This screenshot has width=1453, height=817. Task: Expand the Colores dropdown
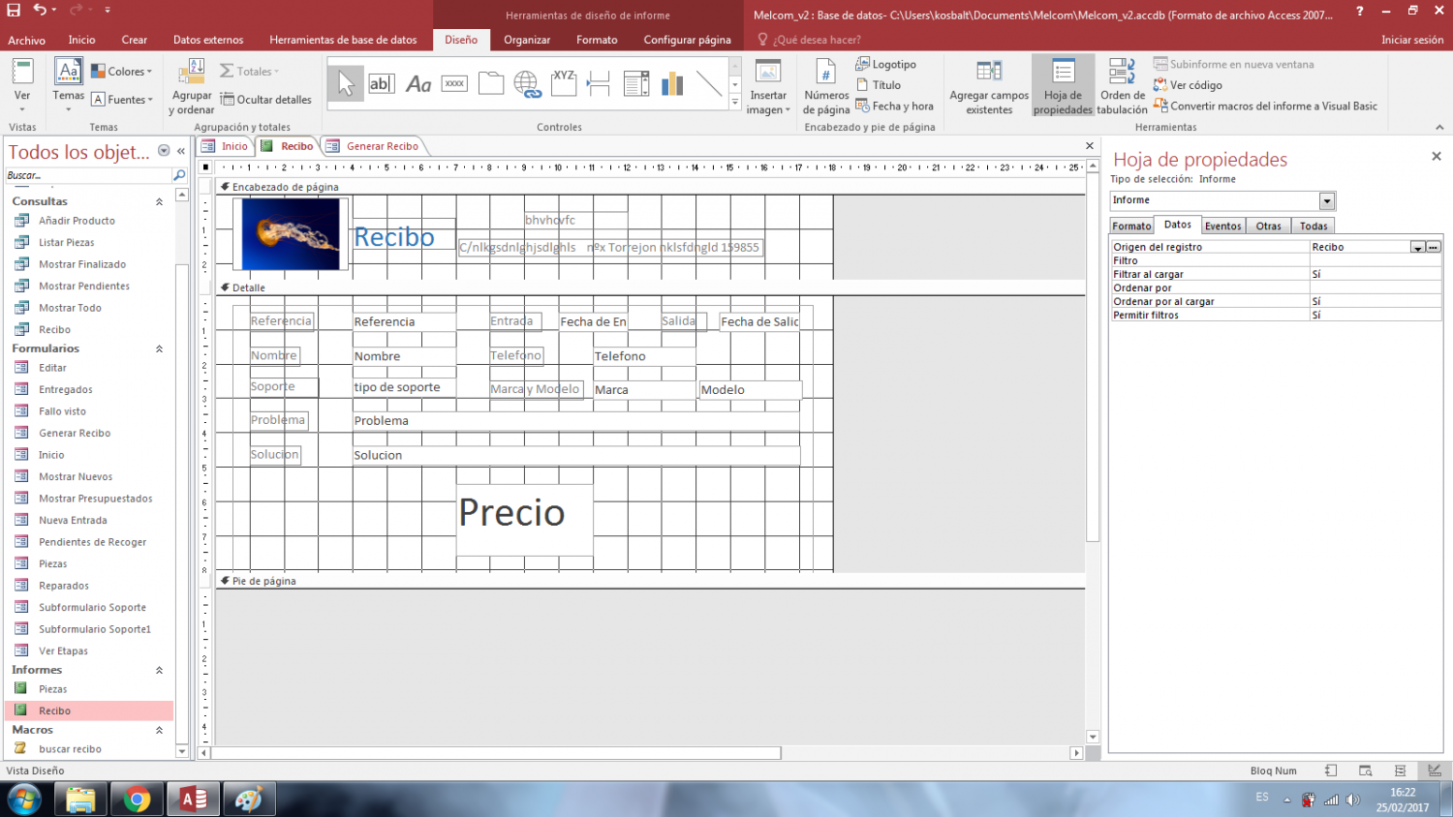(121, 72)
